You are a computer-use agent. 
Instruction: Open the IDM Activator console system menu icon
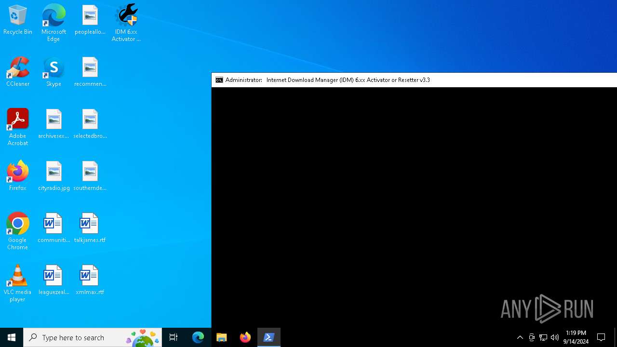(x=219, y=80)
